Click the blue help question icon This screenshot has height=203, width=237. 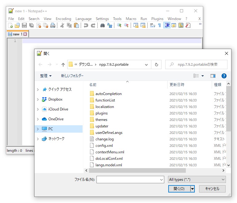[x=224, y=76]
